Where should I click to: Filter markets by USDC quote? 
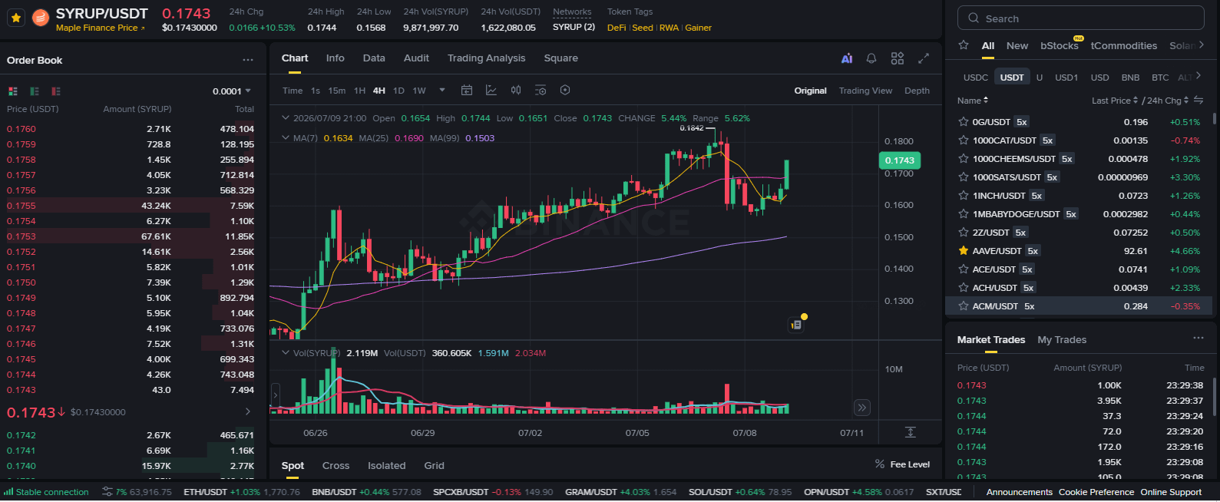pos(975,78)
